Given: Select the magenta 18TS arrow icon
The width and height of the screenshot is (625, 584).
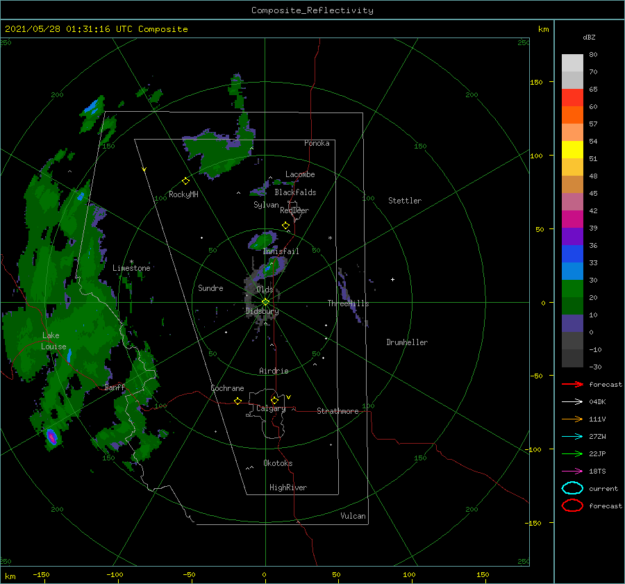Looking at the screenshot, I should (572, 472).
